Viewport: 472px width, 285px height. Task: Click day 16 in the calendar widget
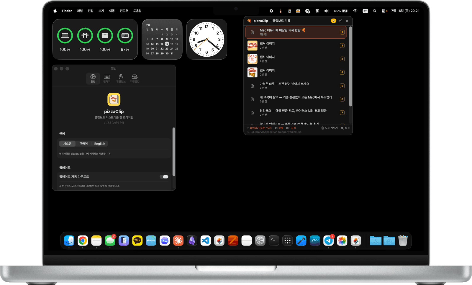167,44
